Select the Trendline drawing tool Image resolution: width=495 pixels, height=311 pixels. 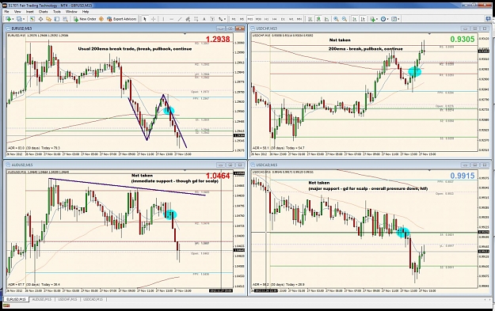[x=180, y=19]
